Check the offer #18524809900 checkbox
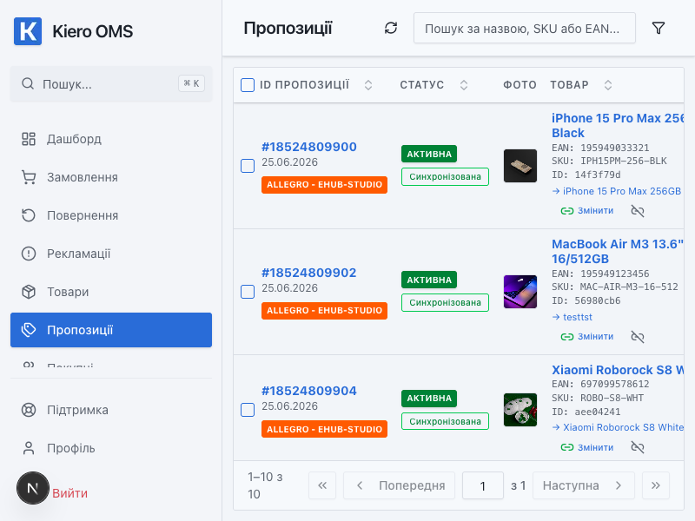 click(x=248, y=166)
